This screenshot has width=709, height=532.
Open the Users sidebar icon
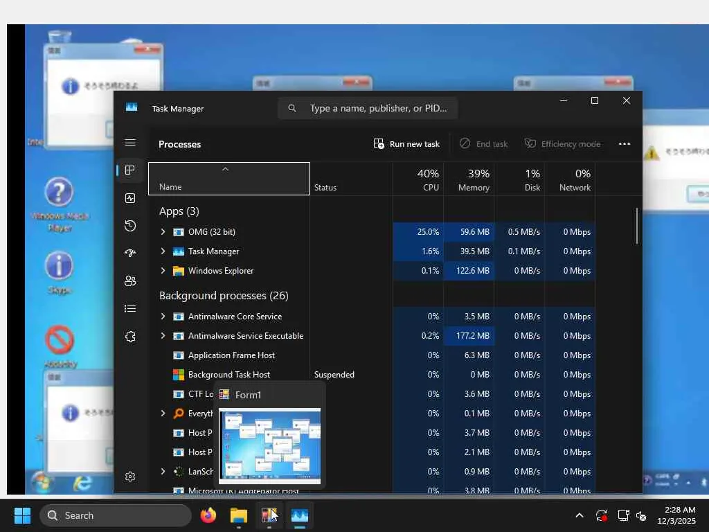click(x=130, y=281)
